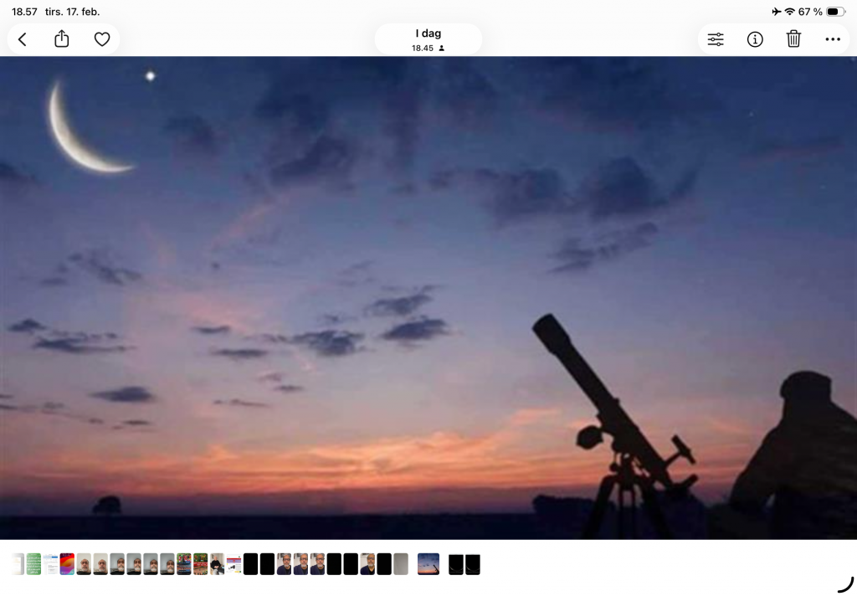This screenshot has width=857, height=596.
Task: Select the current sunset telescope thumbnail
Action: point(428,564)
